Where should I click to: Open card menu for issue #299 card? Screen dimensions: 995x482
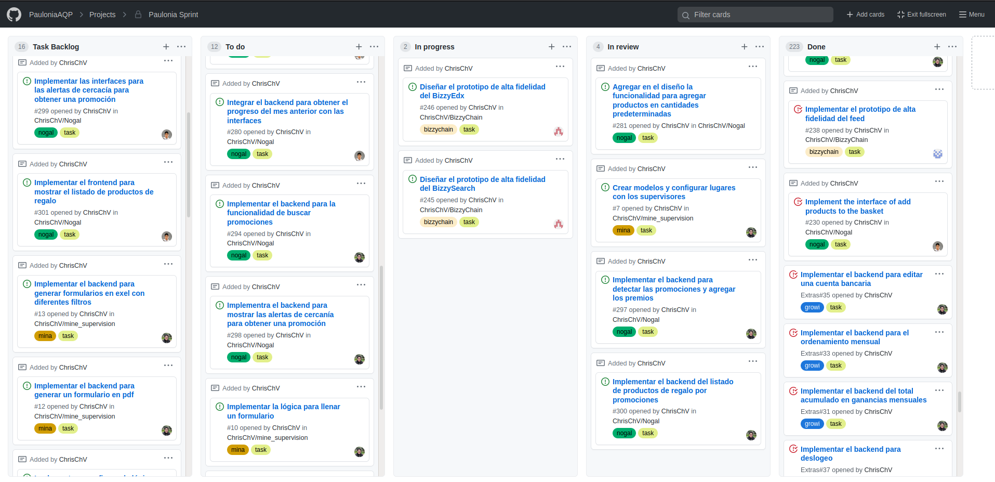[x=168, y=61]
